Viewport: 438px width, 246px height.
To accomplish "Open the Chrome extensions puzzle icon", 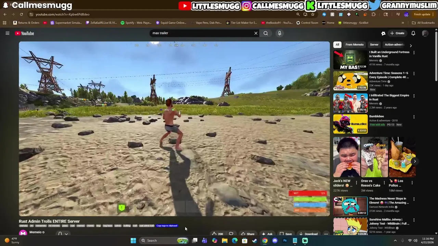I will [x=373, y=14].
